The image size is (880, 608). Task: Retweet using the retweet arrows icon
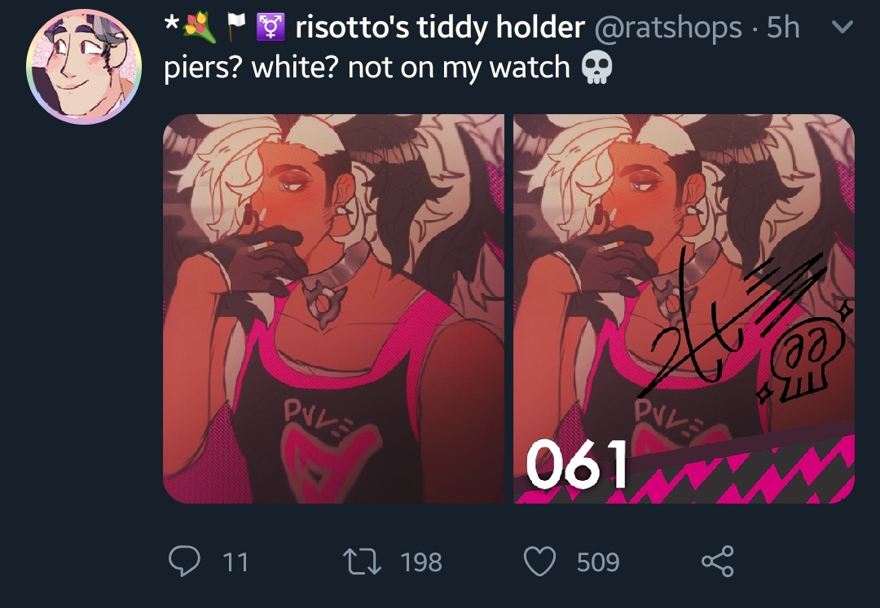pyautogui.click(x=363, y=562)
